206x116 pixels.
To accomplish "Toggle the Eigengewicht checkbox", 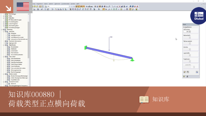I will pos(6,43).
